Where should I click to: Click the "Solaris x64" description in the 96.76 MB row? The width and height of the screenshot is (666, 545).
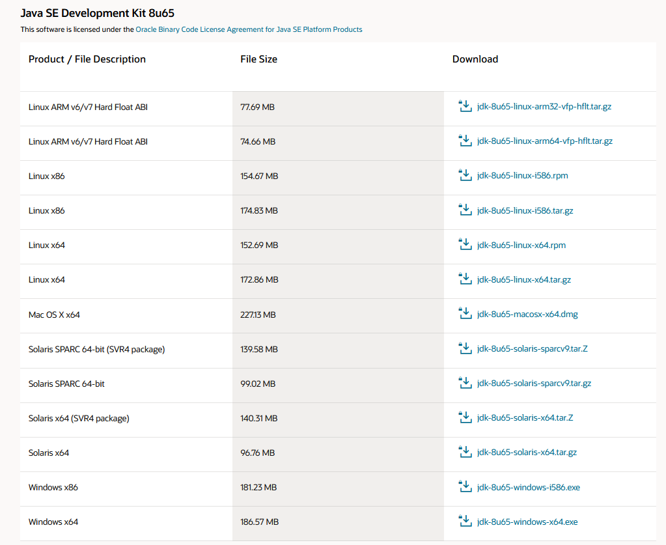point(48,453)
